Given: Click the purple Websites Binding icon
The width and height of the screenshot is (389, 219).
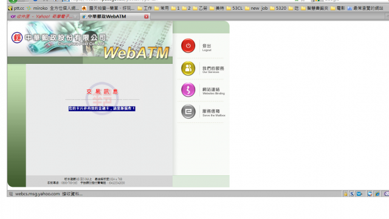Looking at the screenshot, I should coord(188,90).
